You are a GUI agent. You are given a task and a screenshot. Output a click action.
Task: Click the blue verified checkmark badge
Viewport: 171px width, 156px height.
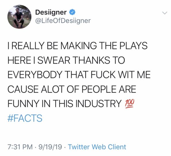(72, 12)
